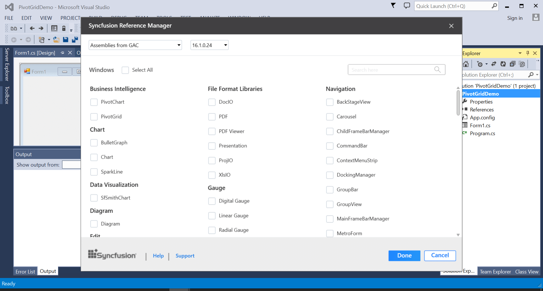543x291 pixels.
Task: Click the Save floppy disk icon
Action: 66,40
